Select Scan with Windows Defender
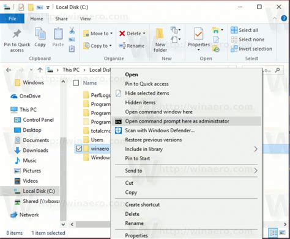This screenshot has height=239, width=290. pyautogui.click(x=186, y=130)
